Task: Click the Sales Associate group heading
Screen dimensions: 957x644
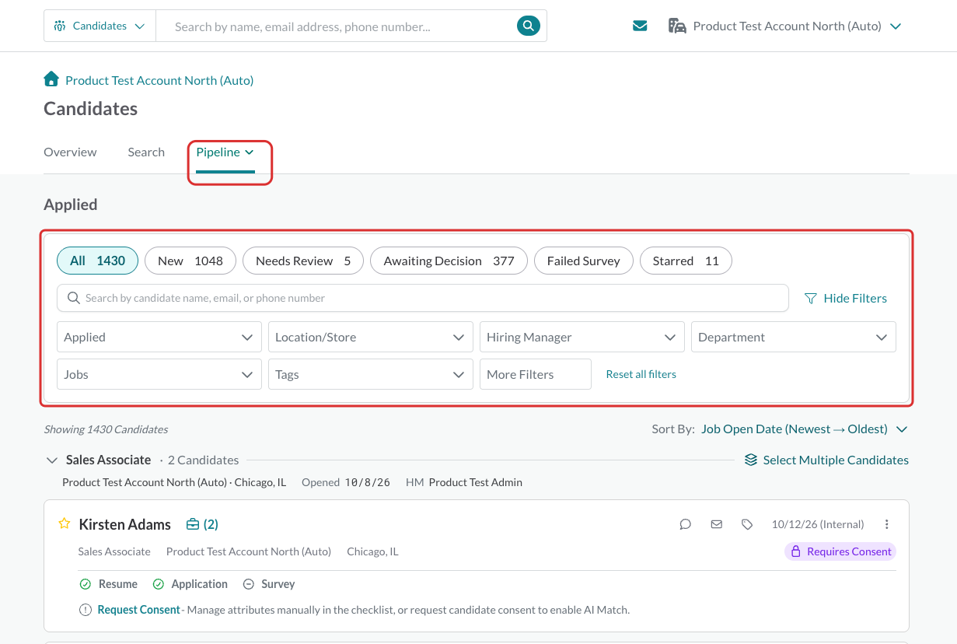Action: click(108, 460)
